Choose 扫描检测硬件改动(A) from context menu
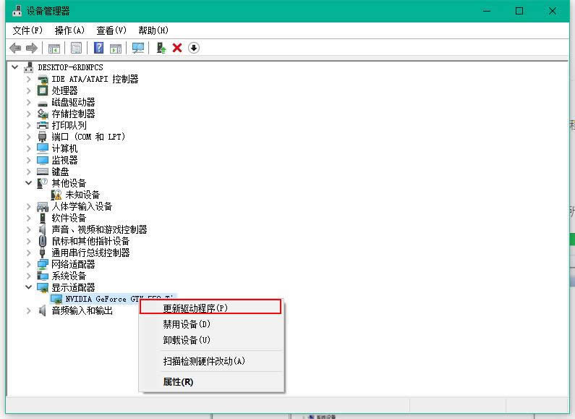Image resolution: width=575 pixels, height=419 pixels. click(211, 361)
